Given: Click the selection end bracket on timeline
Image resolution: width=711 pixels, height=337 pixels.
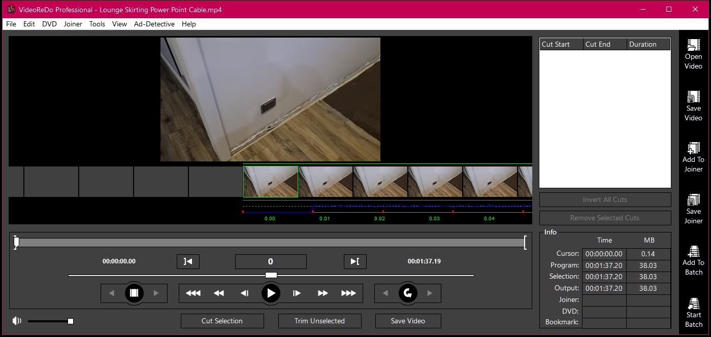Looking at the screenshot, I should click(525, 243).
